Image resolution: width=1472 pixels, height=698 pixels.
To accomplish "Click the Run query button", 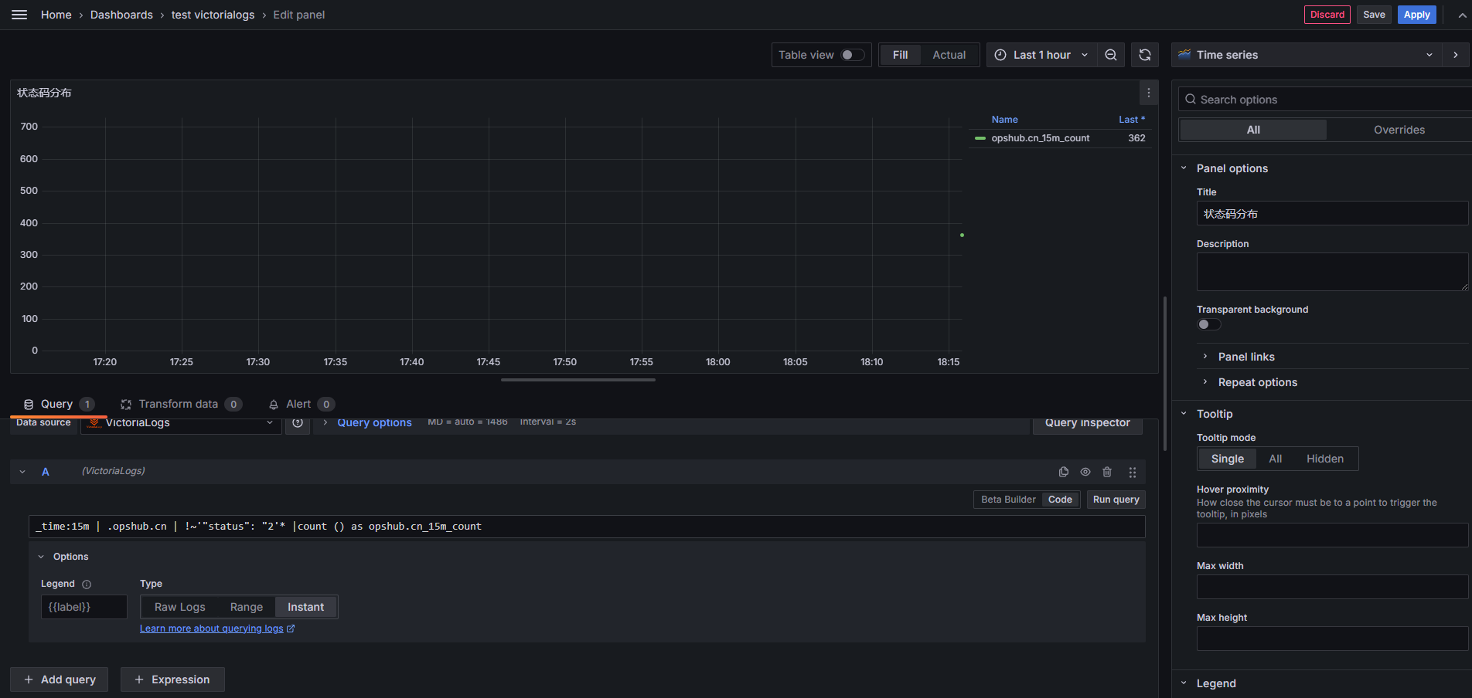I will click(1116, 500).
